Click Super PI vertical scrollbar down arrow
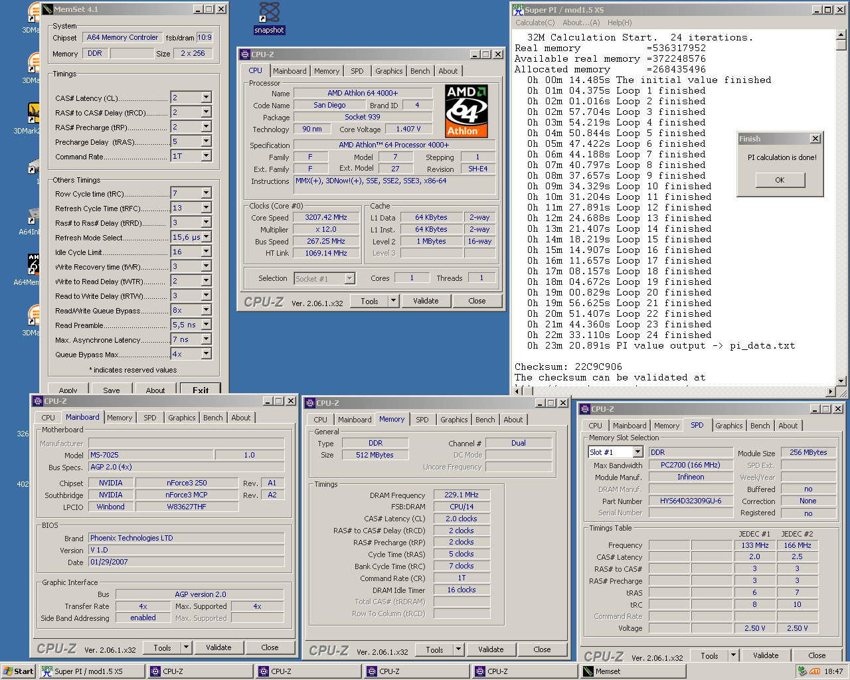Viewport: 850px width, 680px height. click(841, 381)
